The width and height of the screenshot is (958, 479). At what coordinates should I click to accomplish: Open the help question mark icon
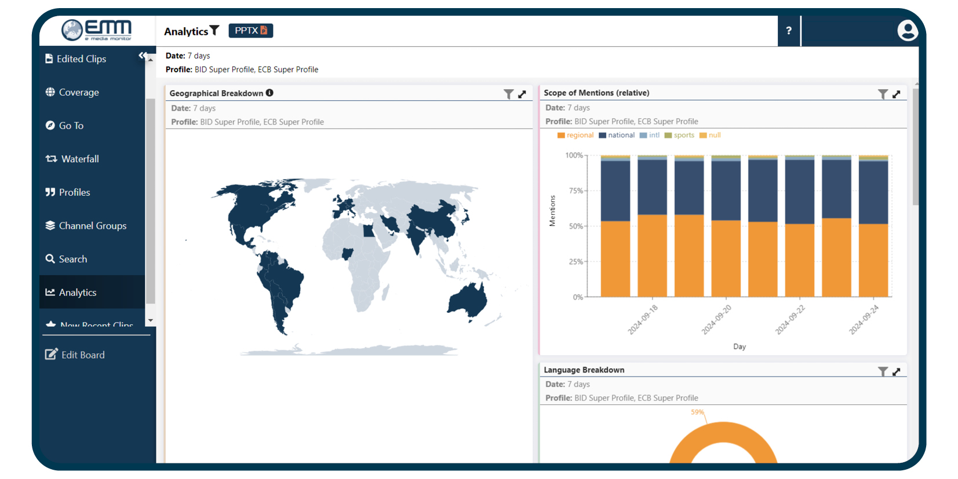click(788, 31)
